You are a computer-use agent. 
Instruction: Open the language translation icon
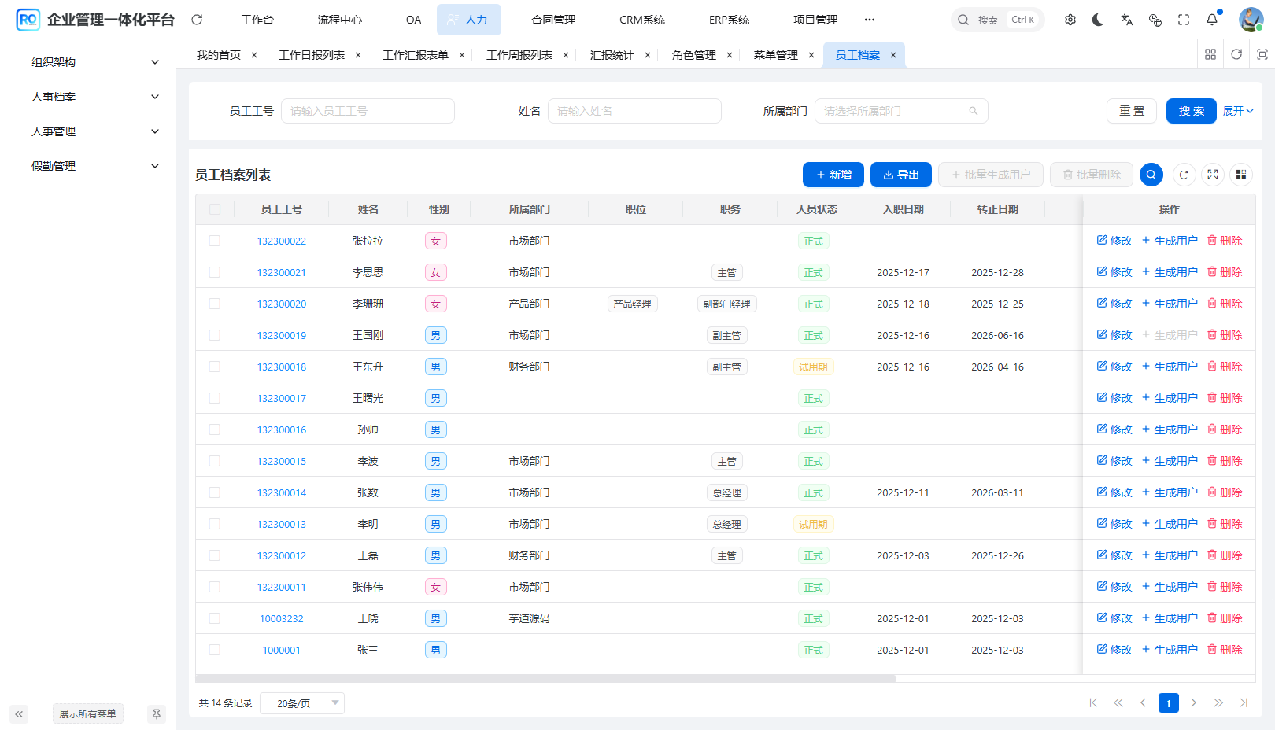point(1127,20)
